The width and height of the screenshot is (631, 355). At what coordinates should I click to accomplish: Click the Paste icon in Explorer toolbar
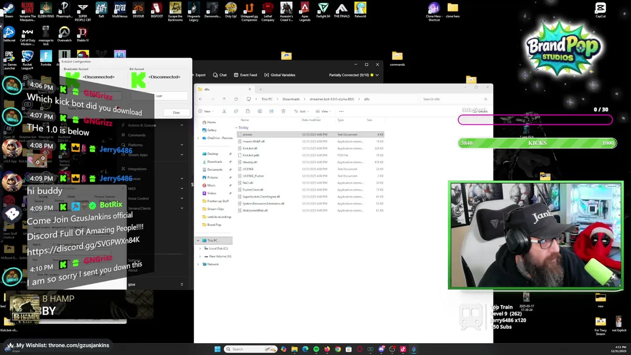[x=248, y=111]
